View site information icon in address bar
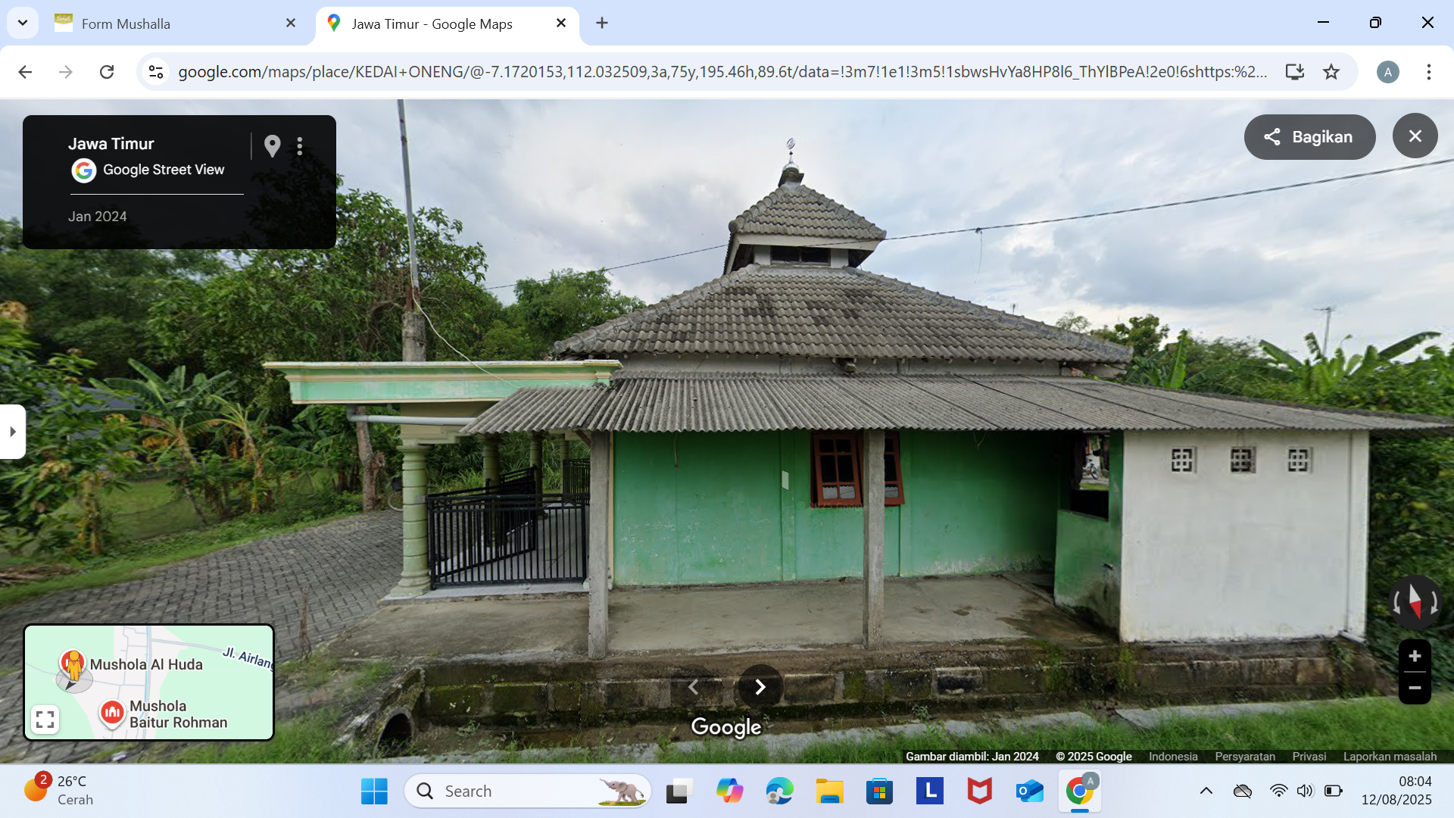This screenshot has width=1454, height=818. 156,72
